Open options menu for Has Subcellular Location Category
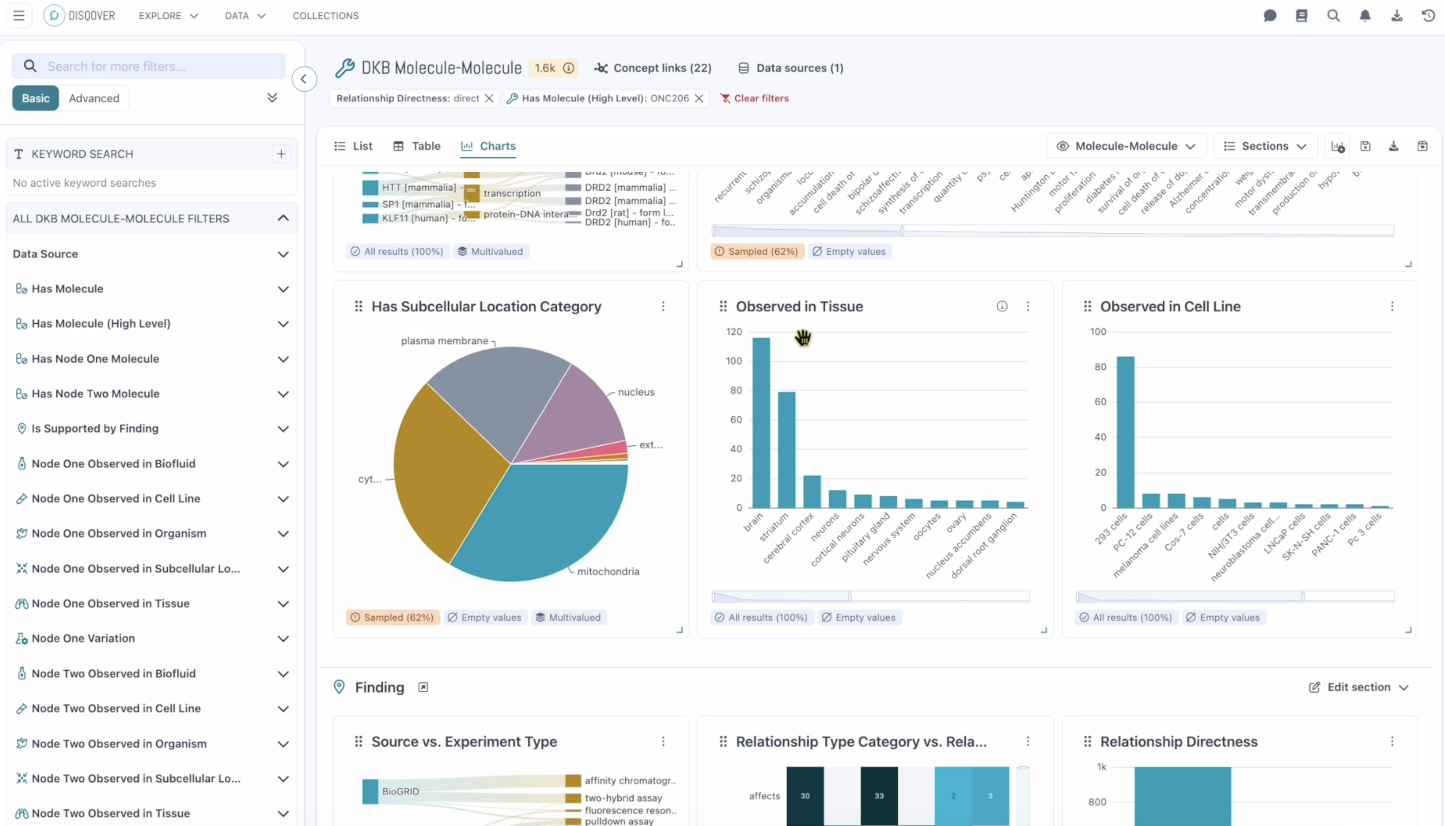Image resolution: width=1445 pixels, height=826 pixels. [663, 306]
